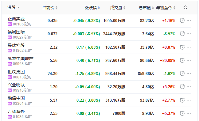199x121 pixels.
Task: Open stock 融信中国
Action: pos(16,98)
